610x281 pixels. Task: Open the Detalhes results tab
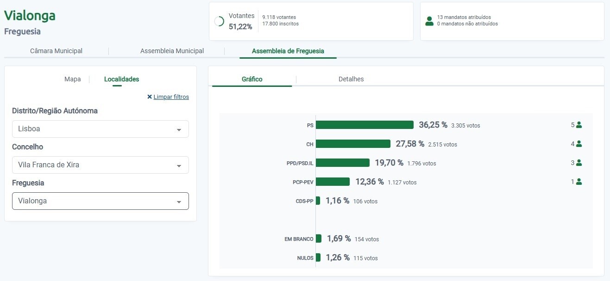click(x=351, y=79)
